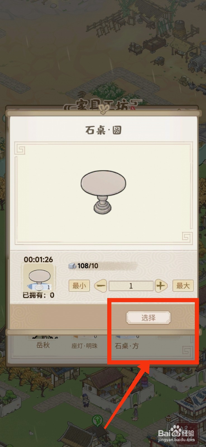
Task: Select the 石桌·方 furniture item
Action: [x=127, y=346]
